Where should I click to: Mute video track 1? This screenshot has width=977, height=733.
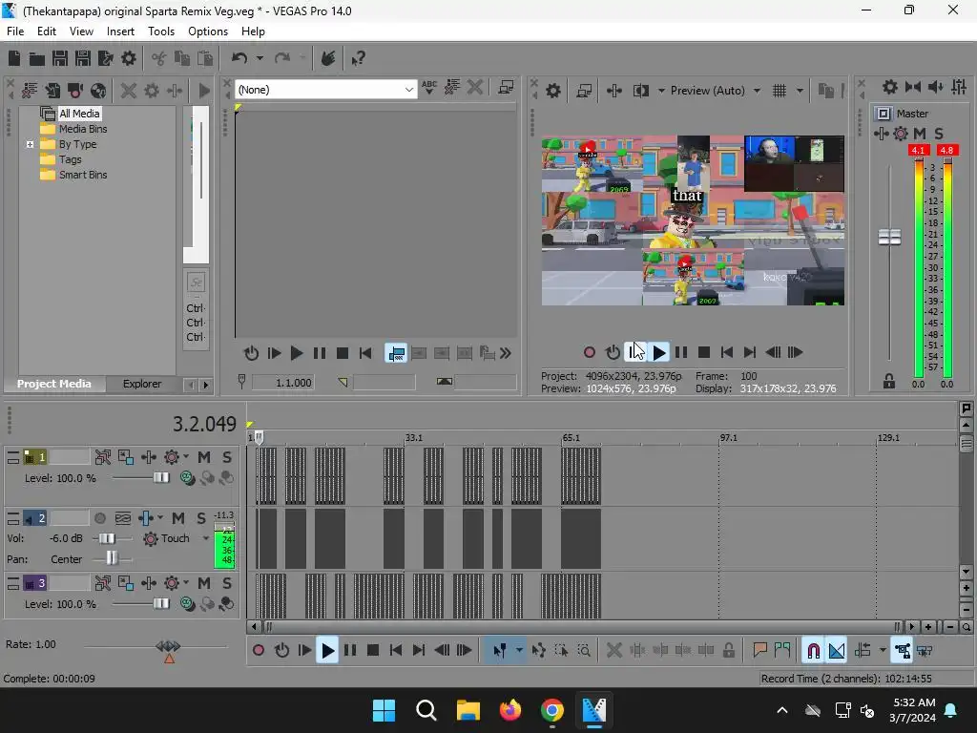click(204, 457)
